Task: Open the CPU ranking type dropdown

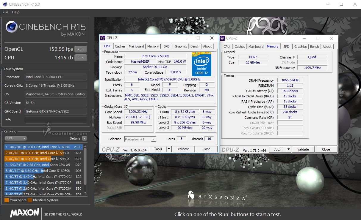Action: (x=16, y=138)
